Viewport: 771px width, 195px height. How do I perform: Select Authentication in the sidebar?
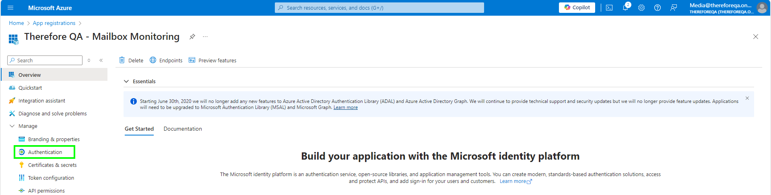point(45,152)
